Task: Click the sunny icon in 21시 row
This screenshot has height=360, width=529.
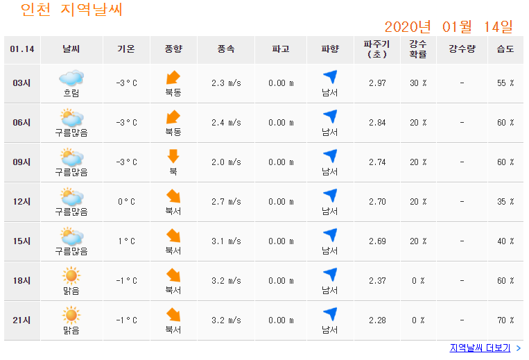Action: coord(71,315)
